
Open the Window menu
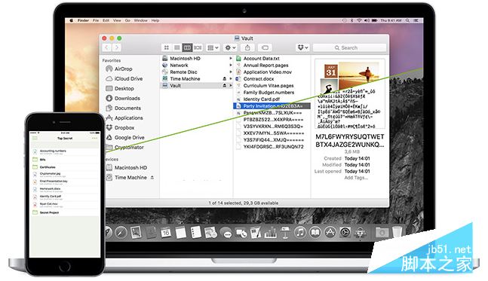141,20
